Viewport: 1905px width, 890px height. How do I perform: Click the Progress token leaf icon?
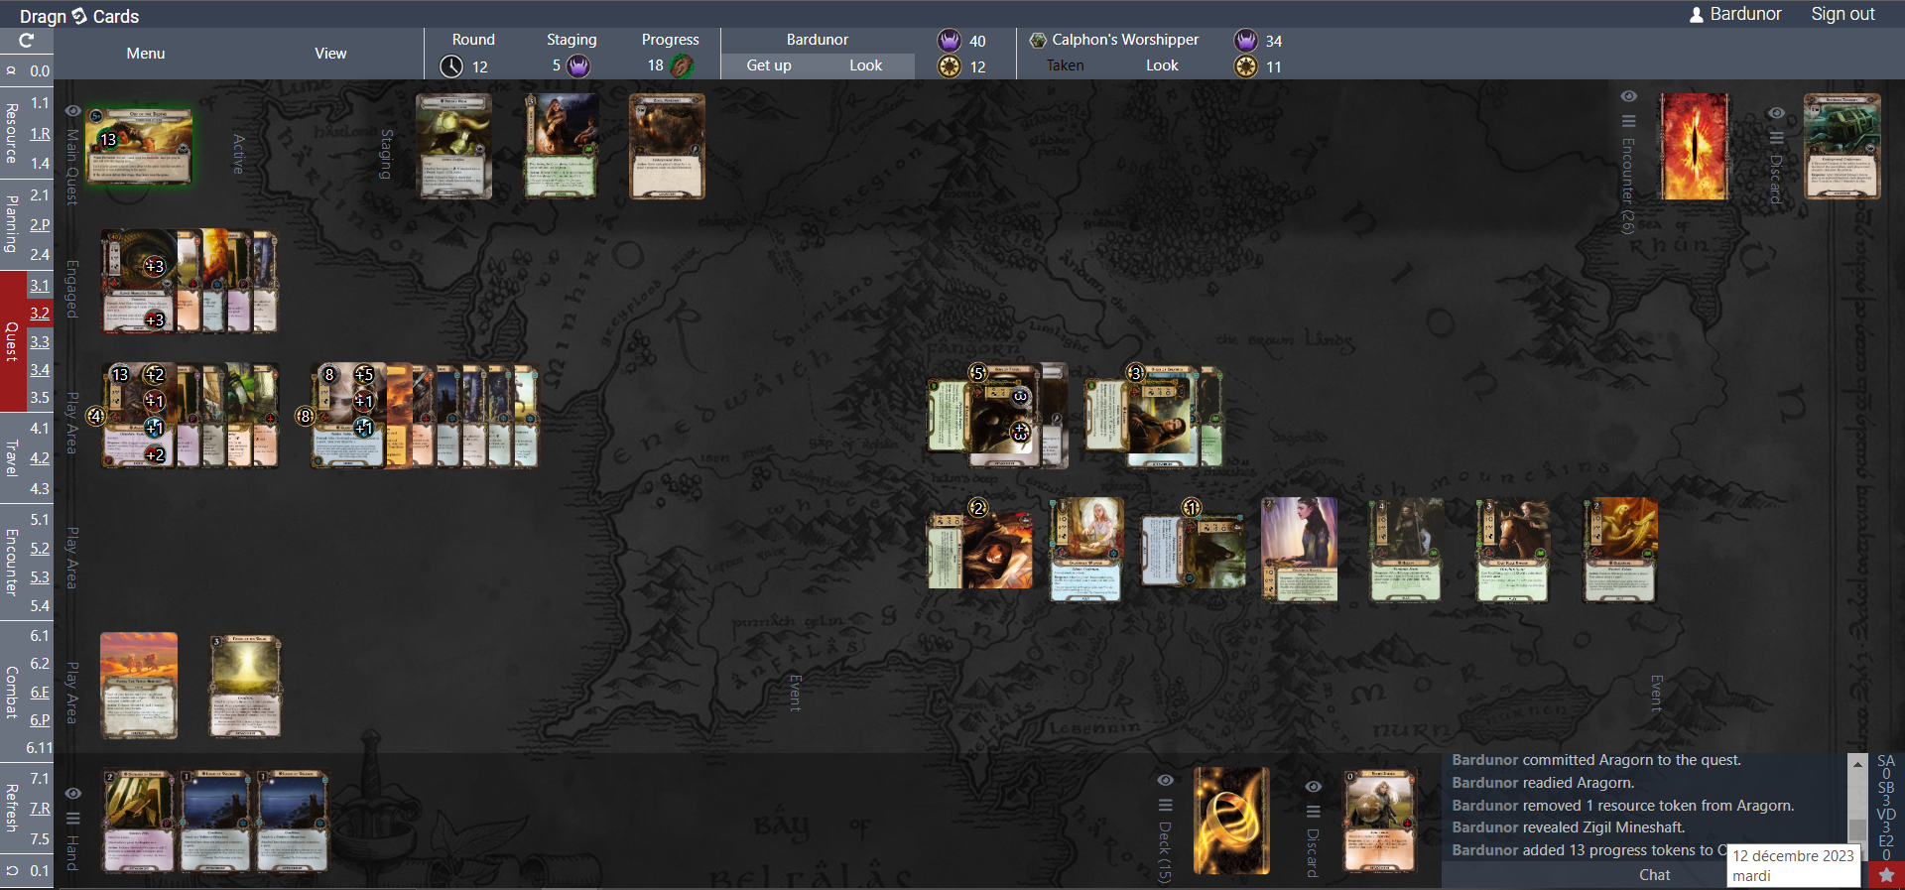point(682,66)
